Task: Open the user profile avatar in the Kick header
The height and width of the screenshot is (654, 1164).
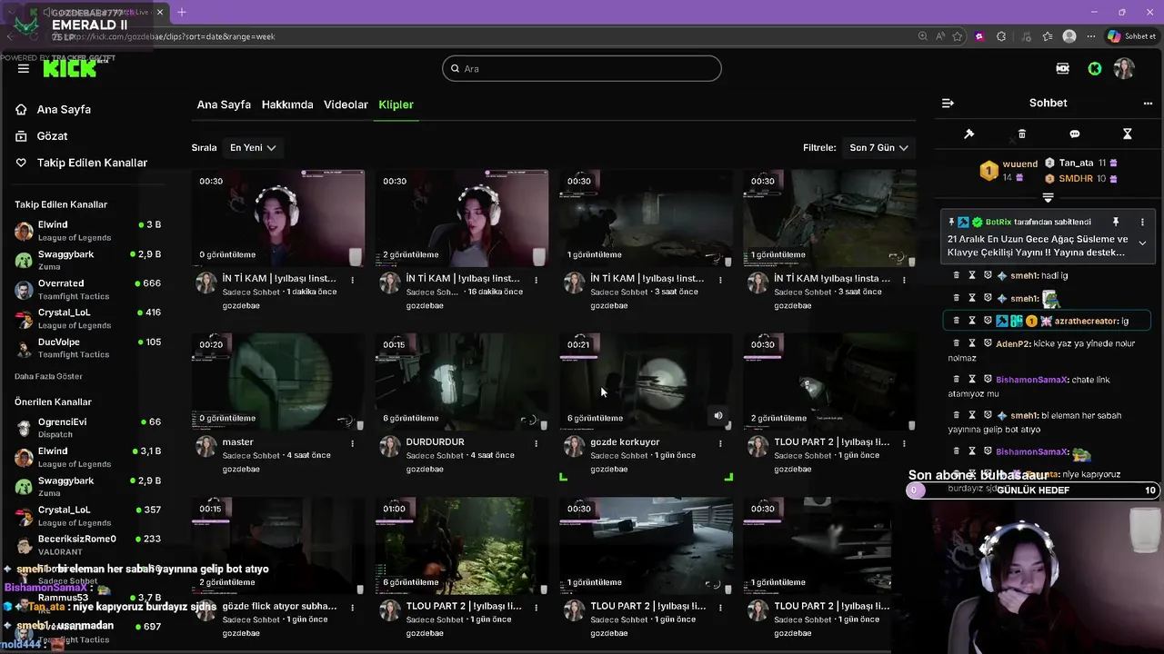Action: tap(1125, 68)
